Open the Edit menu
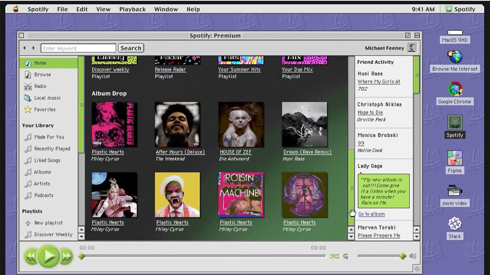This screenshot has height=275, width=490. point(82,9)
